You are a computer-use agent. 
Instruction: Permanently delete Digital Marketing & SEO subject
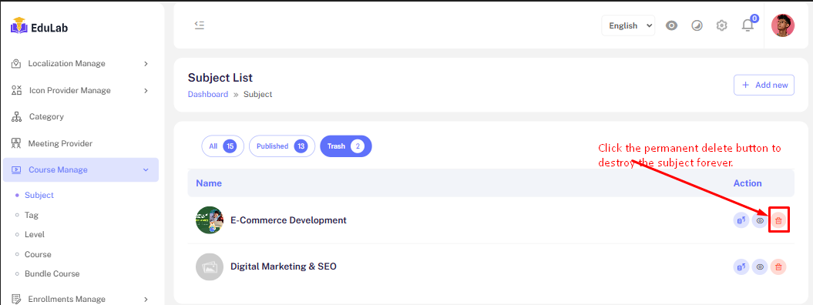778,267
